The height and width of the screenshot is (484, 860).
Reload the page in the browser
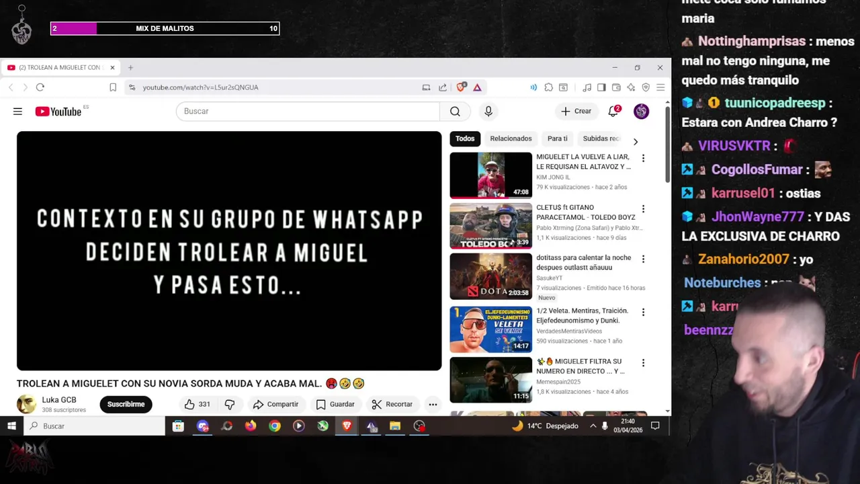[x=40, y=87]
